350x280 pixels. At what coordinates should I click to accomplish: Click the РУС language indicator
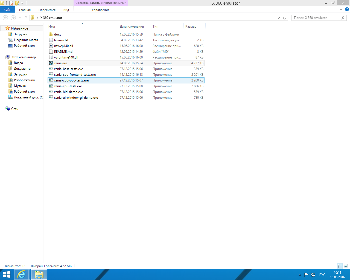tap(322, 275)
